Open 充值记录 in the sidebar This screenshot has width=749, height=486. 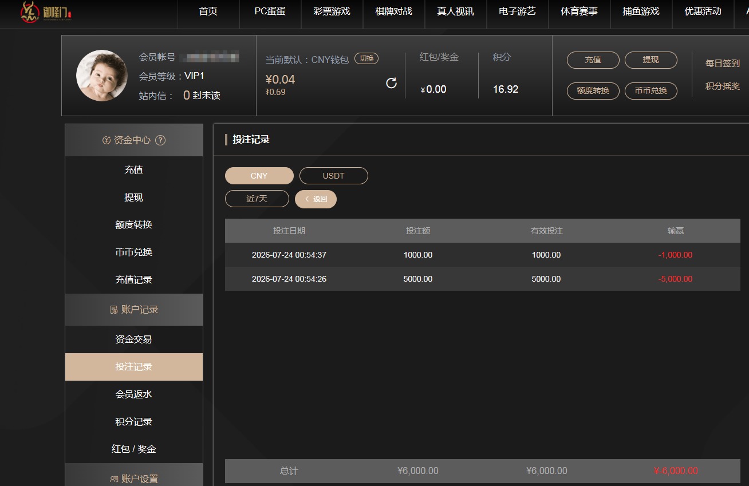(134, 280)
